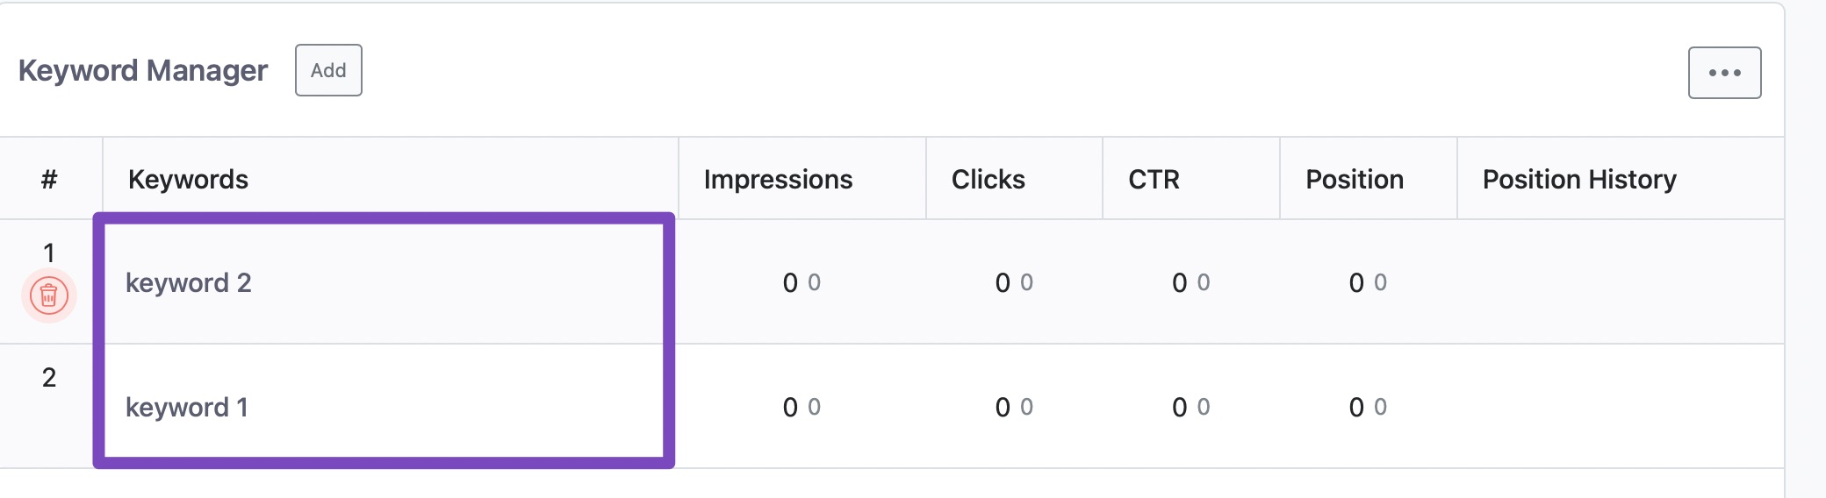
Task: Open the three-dots options menu
Action: 1724,73
